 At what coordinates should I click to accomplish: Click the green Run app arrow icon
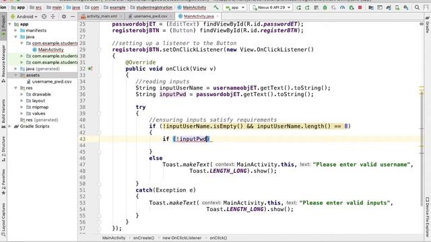(298, 7)
